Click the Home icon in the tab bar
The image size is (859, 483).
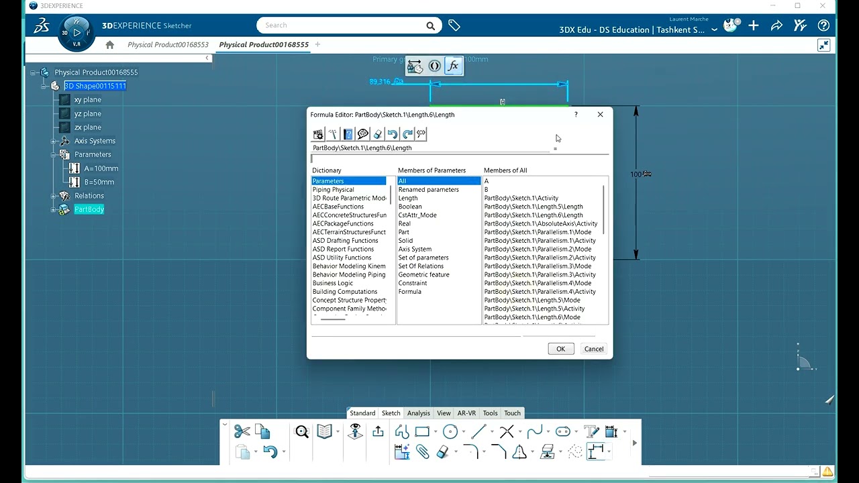point(110,45)
